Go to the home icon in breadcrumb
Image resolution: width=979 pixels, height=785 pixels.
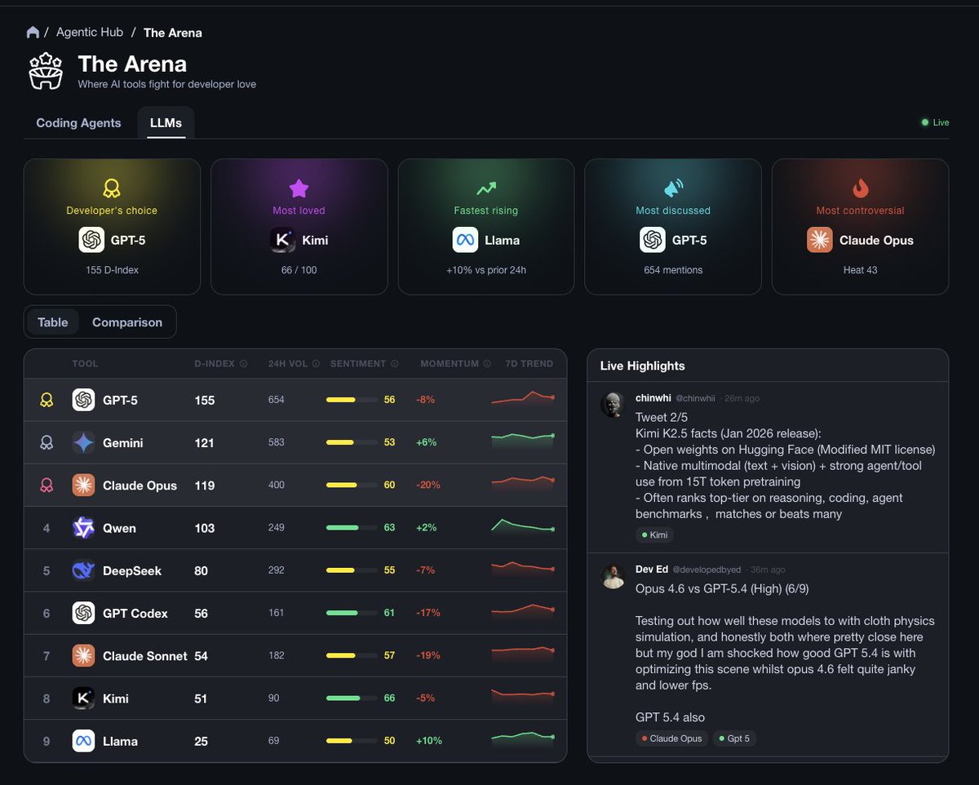coord(33,33)
